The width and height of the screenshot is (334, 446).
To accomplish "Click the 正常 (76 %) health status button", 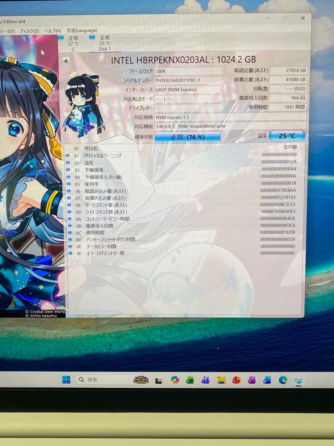I will coord(188,137).
